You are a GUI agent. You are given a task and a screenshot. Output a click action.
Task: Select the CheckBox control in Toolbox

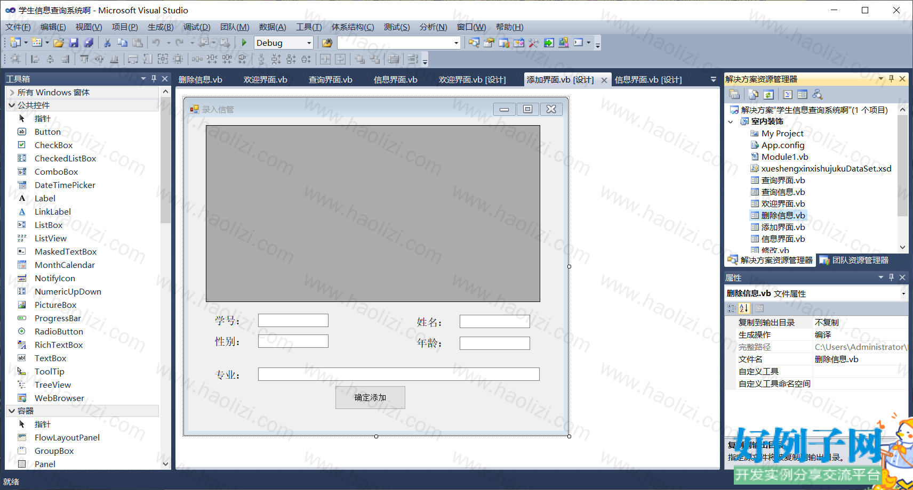click(53, 145)
